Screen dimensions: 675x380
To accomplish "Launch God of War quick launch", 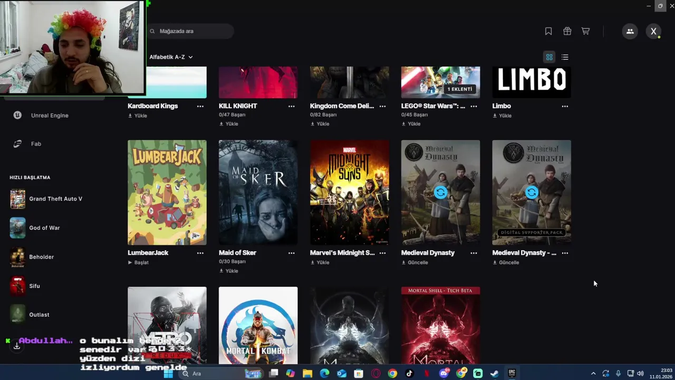I will coord(44,228).
